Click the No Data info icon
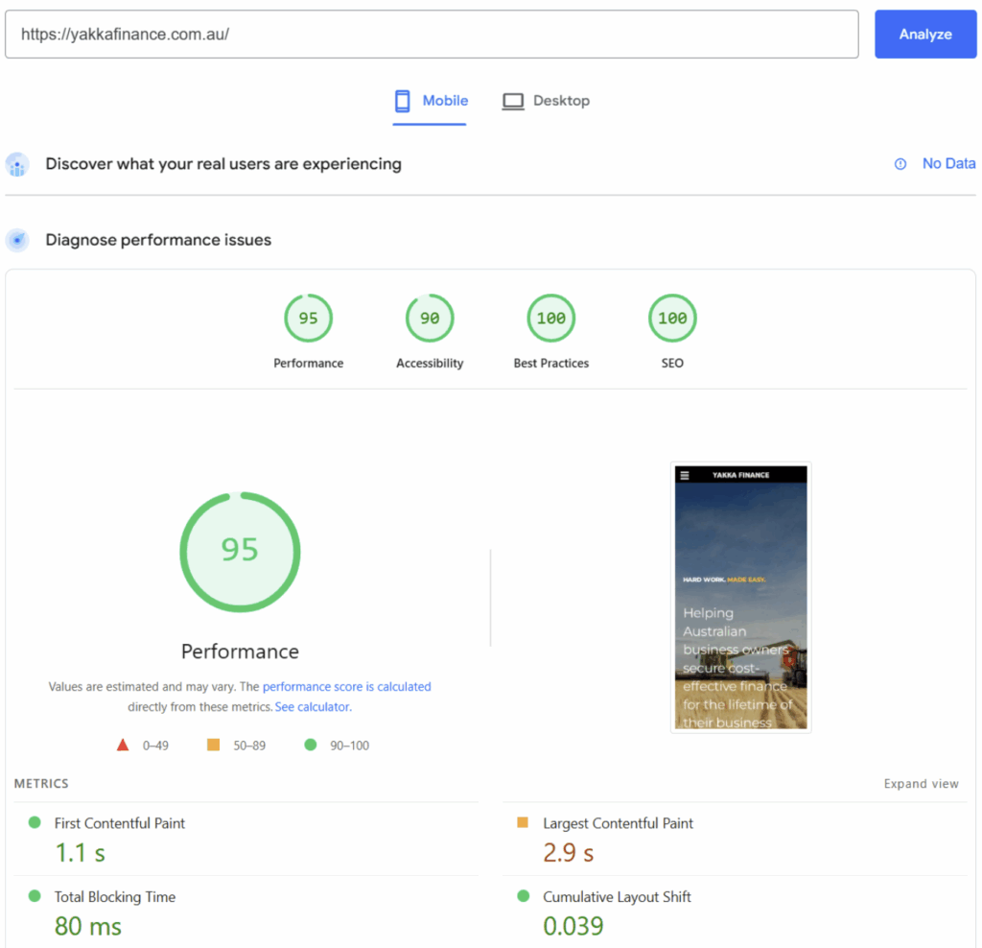 click(x=900, y=164)
